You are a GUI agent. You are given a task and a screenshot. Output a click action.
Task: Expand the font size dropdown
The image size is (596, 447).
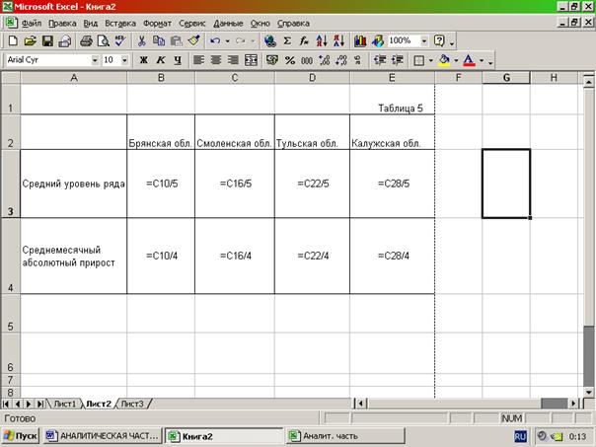coord(123,60)
